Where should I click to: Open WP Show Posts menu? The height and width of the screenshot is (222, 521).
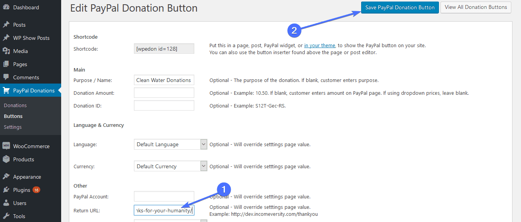coord(31,38)
